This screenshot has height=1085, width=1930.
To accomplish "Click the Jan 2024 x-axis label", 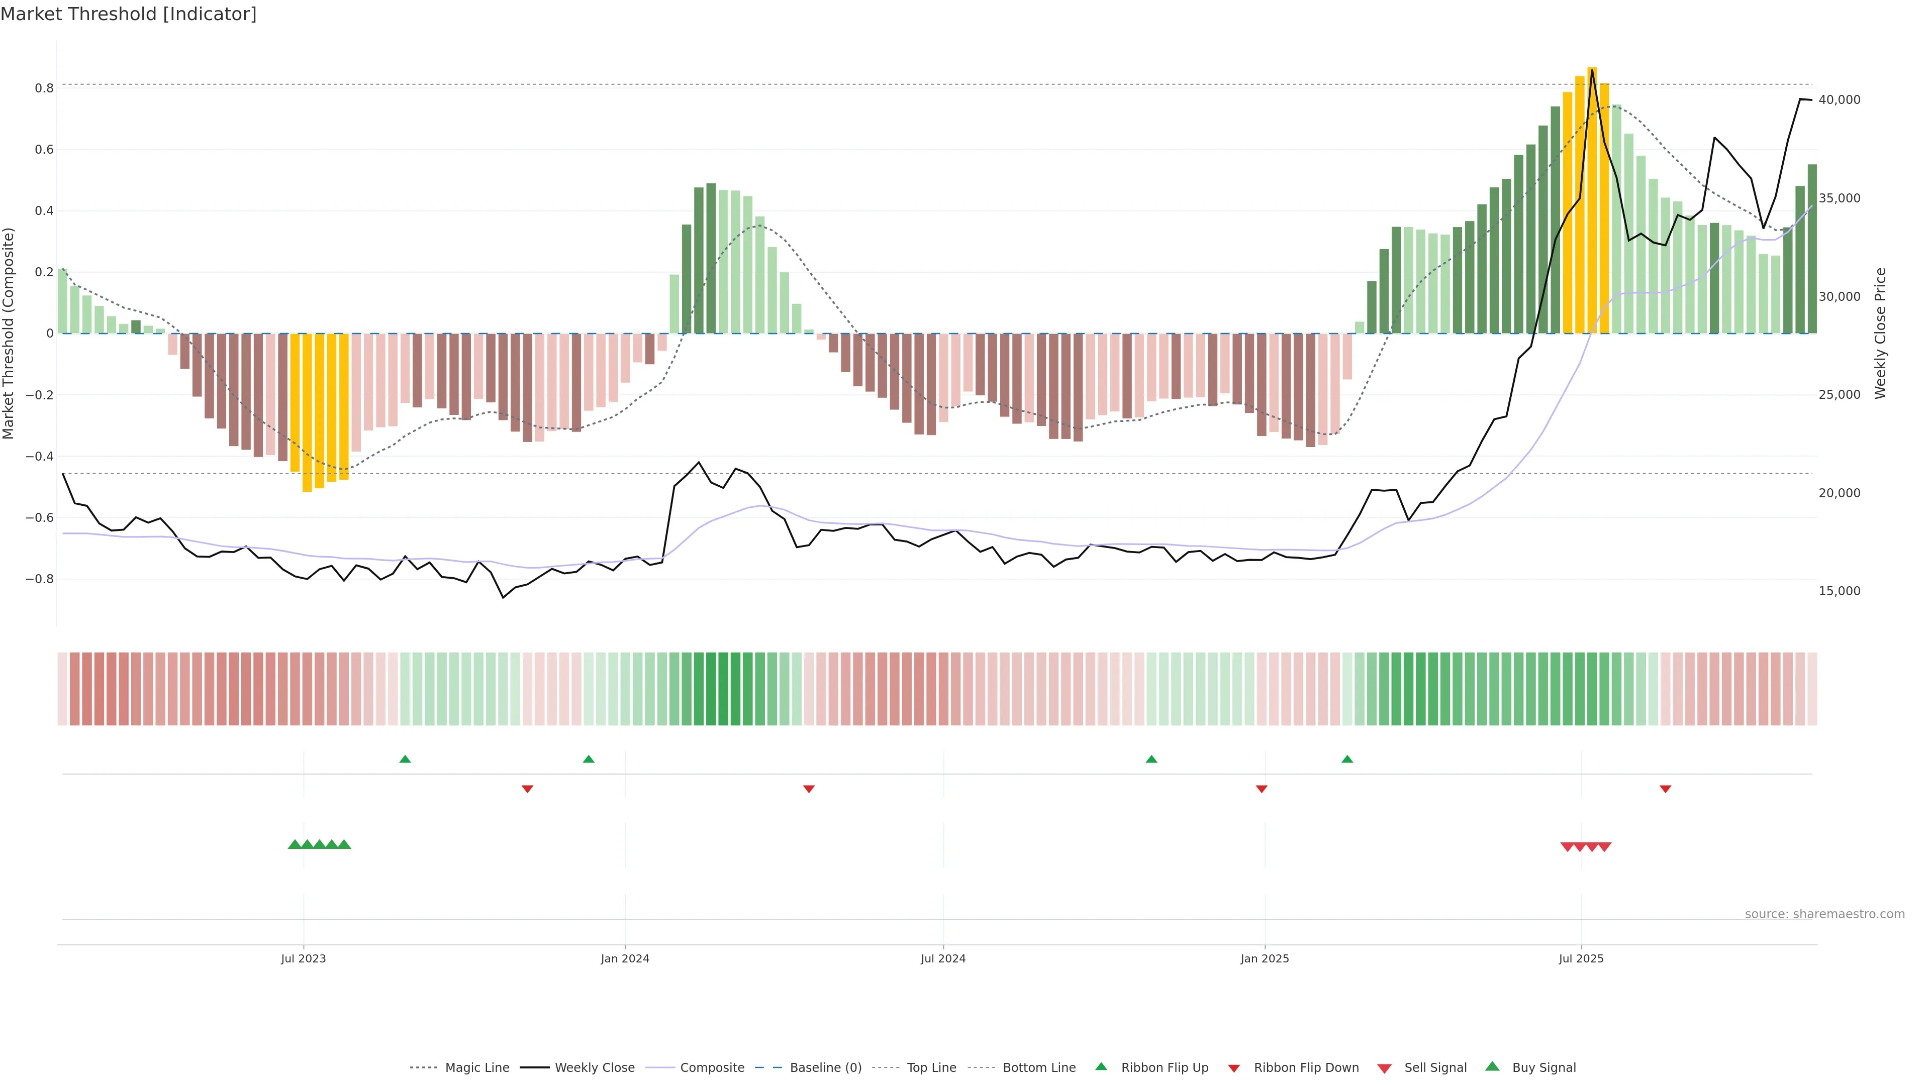I will pyautogui.click(x=625, y=958).
